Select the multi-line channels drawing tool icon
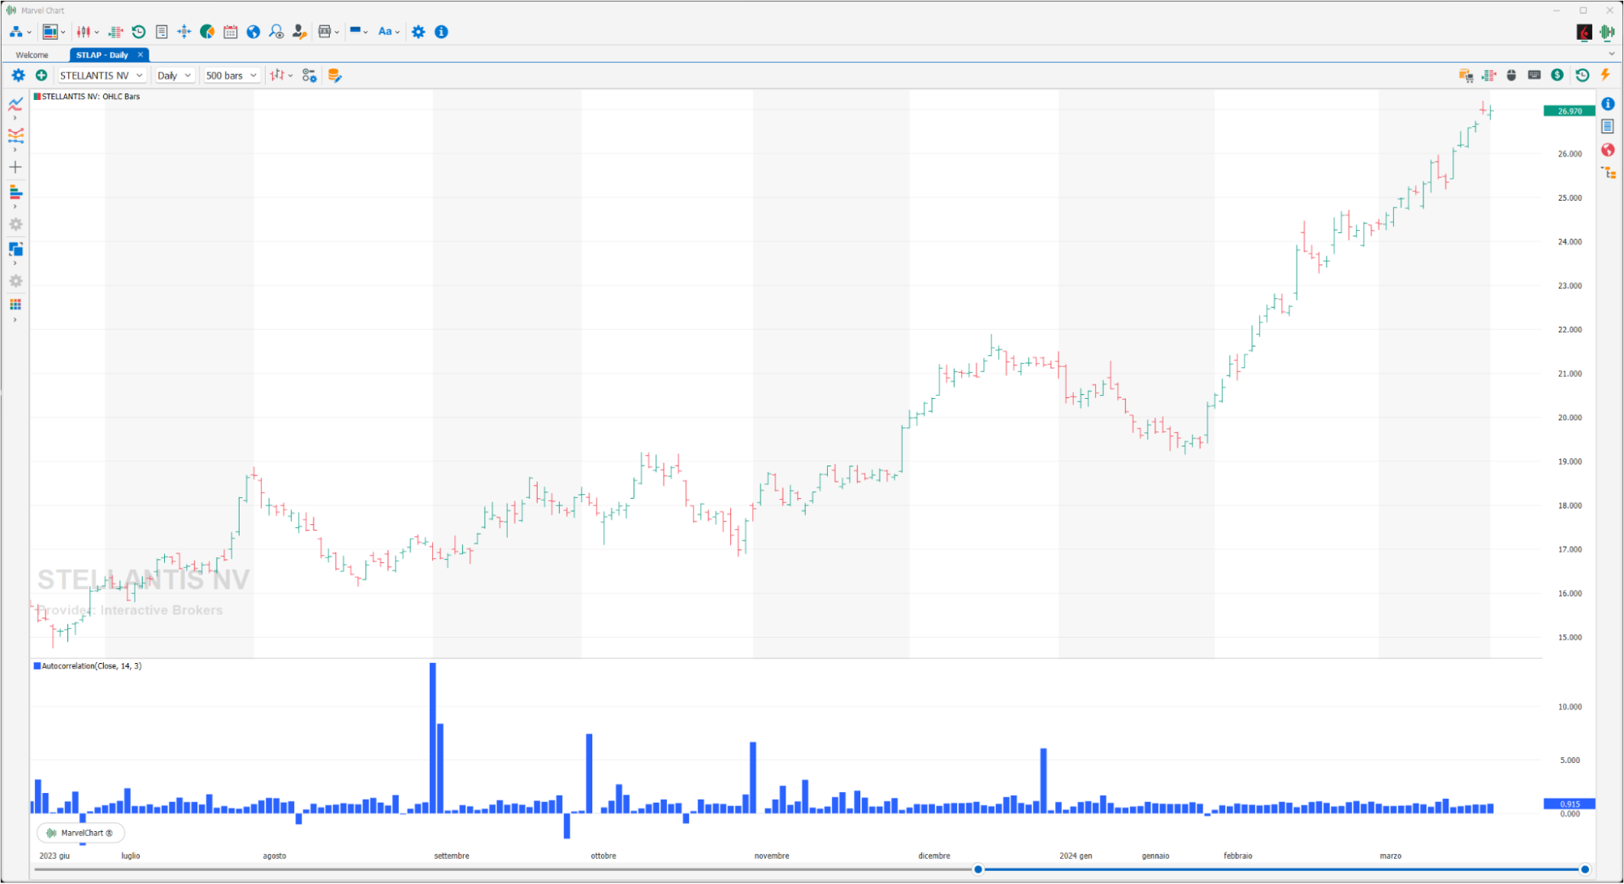1624x884 pixels. (x=15, y=135)
